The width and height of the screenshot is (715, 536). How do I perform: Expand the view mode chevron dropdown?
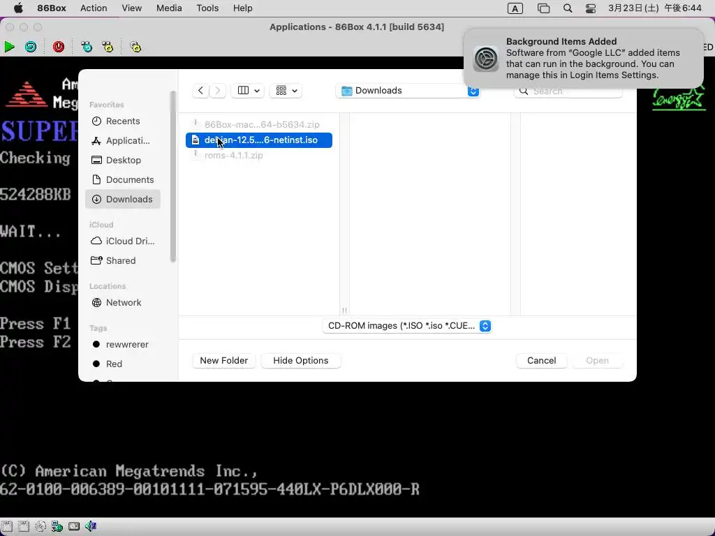[257, 91]
